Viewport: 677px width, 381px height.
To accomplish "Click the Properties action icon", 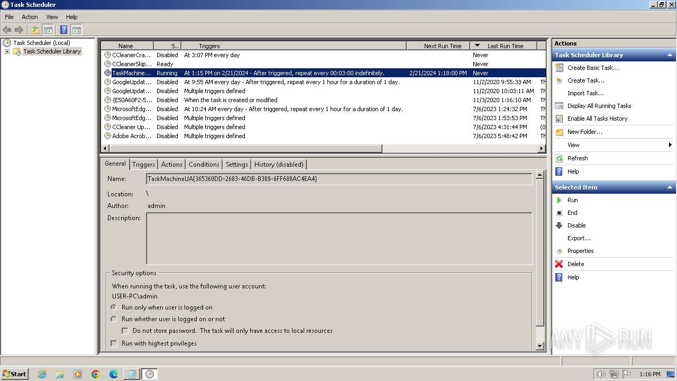I will pos(559,251).
